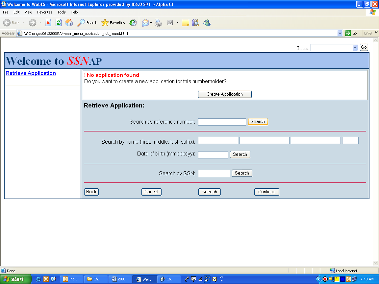The height and width of the screenshot is (284, 379).
Task: Expand the Edit with Word dropdown arrow
Action: (x=178, y=23)
